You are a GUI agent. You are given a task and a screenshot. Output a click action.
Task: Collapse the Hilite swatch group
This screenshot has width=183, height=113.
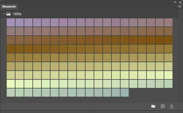[x=4, y=14]
